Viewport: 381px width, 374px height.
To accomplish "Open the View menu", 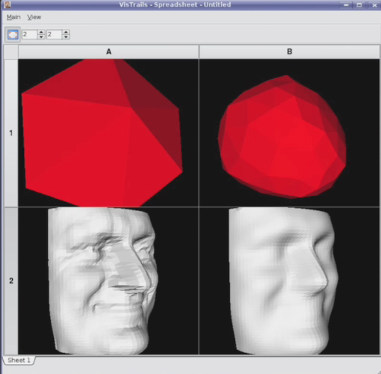I will click(x=34, y=17).
